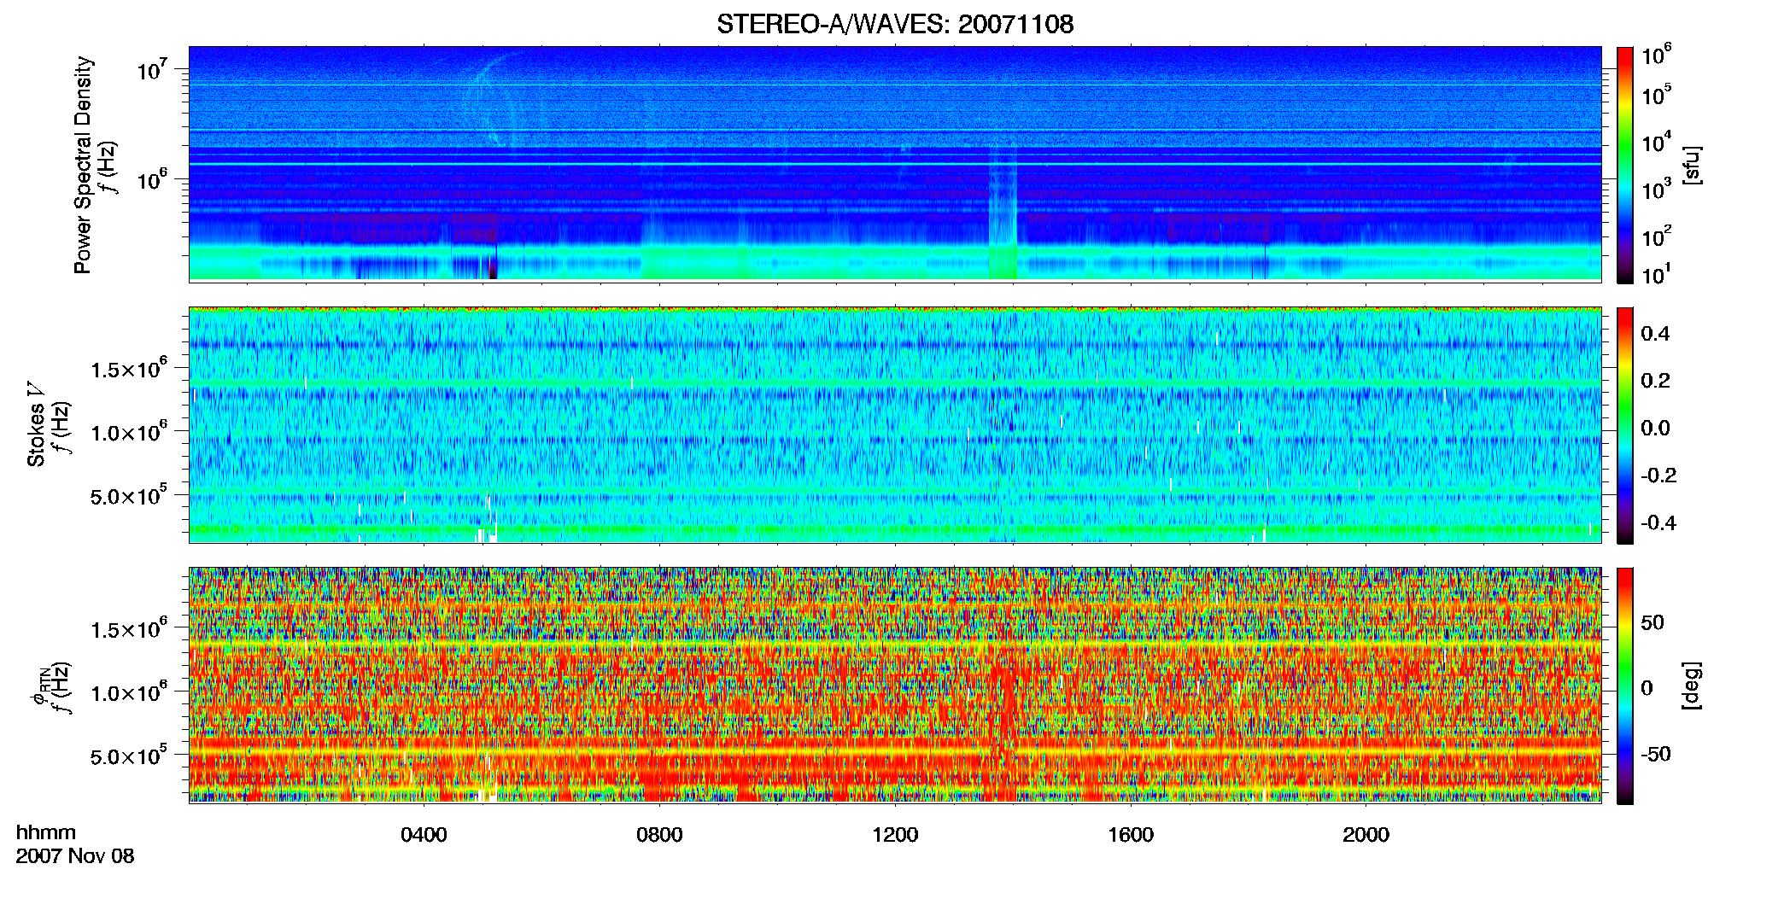Click the Power Spectral Density axis label
The height and width of the screenshot is (922, 1790).
[83, 165]
